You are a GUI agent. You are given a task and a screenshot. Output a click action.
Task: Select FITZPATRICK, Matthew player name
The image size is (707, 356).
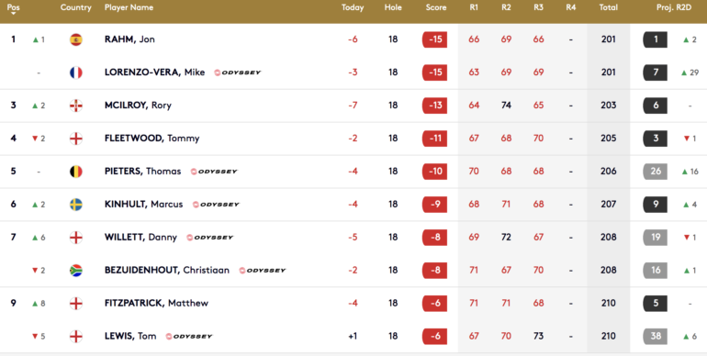(x=156, y=304)
